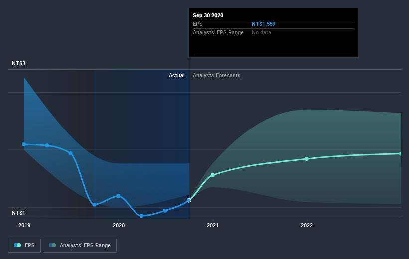Toggle the Analysts' EPS Range legend
The width and height of the screenshot is (409, 259).
80,246
